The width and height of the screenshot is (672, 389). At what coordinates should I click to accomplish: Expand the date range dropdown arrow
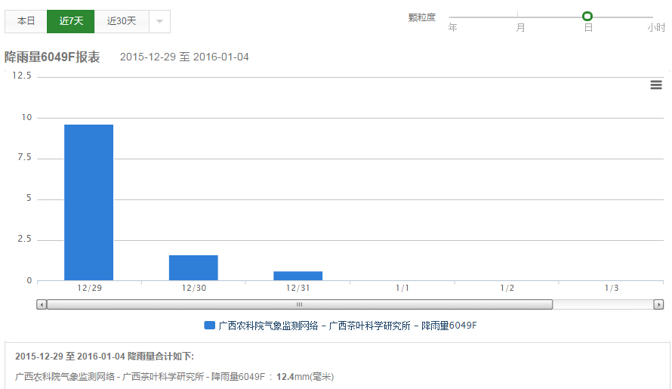[159, 21]
